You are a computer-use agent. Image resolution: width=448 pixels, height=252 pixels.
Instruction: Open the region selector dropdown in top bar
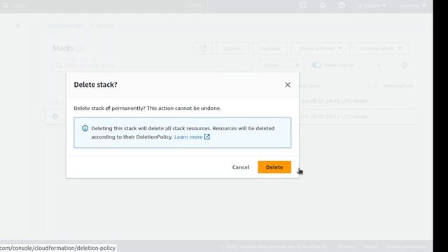pos(372,6)
